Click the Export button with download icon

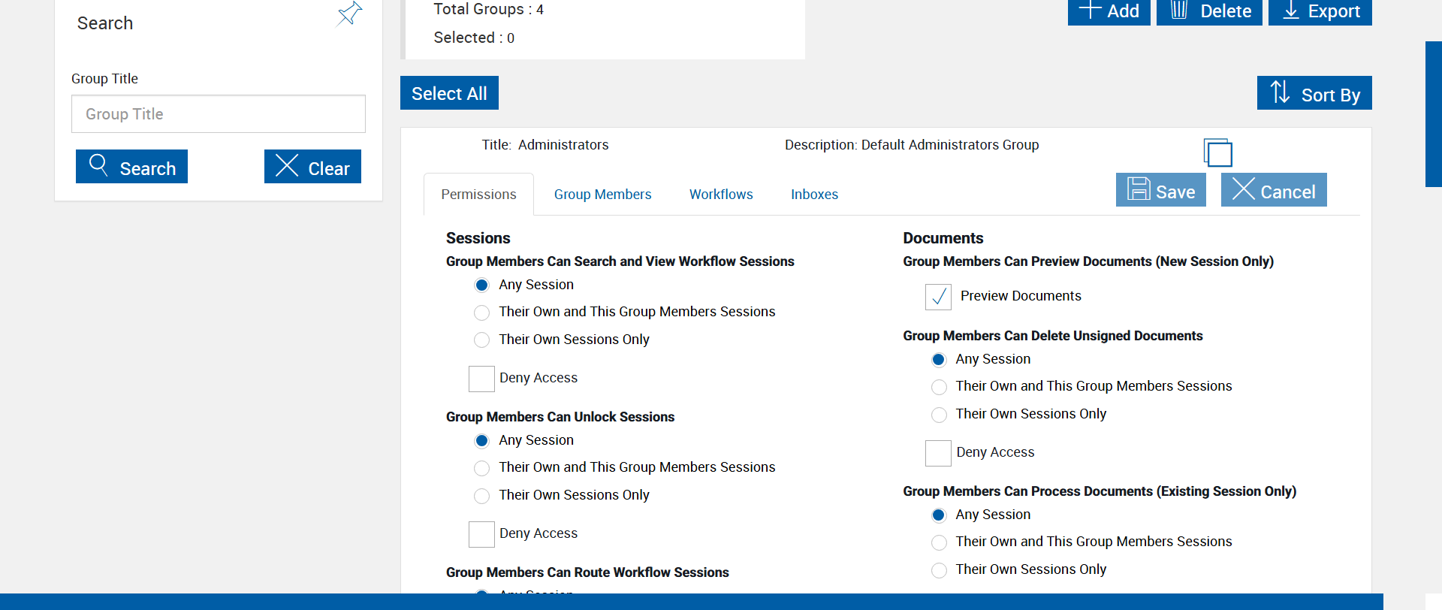click(x=1320, y=11)
